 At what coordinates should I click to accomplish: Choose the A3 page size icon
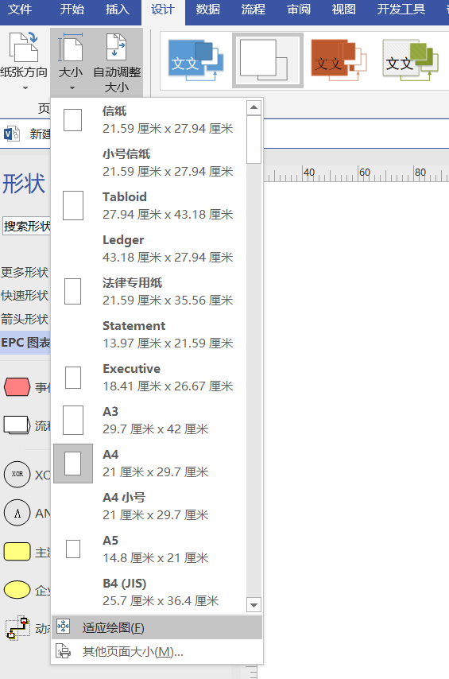pyautogui.click(x=73, y=420)
